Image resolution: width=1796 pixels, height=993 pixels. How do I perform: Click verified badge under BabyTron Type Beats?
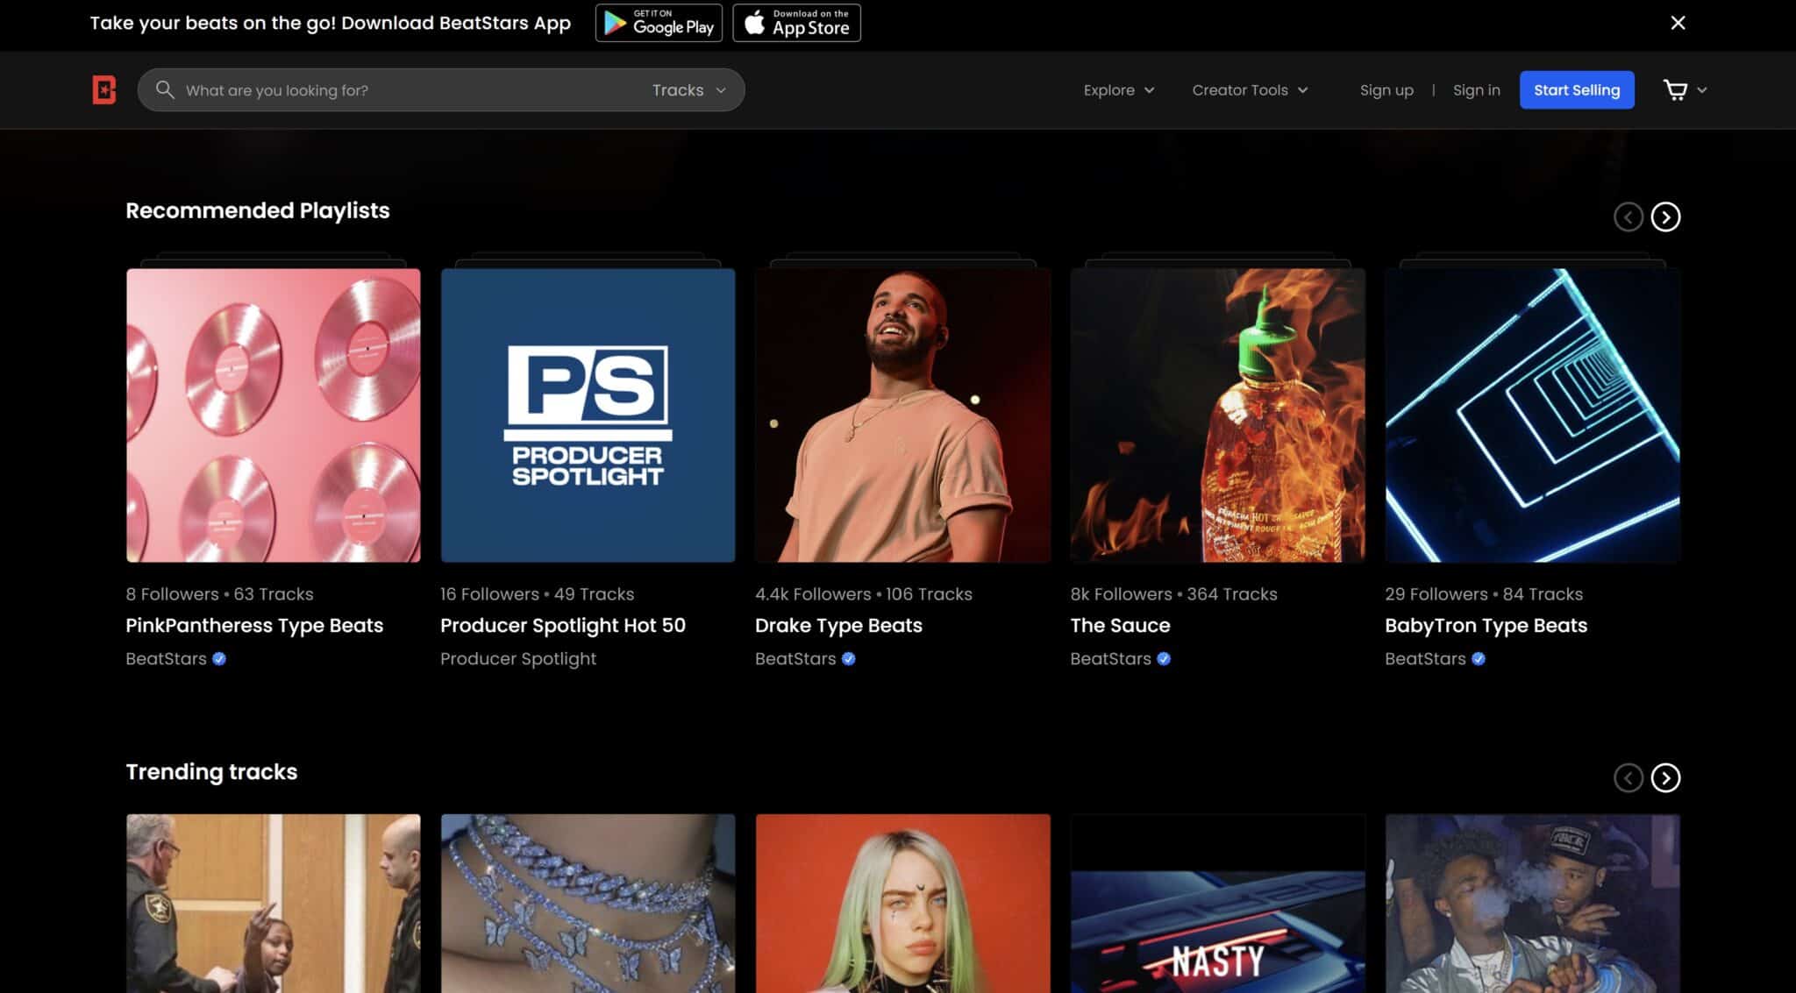click(1479, 659)
